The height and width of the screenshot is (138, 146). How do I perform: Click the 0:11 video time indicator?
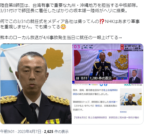click(84, 78)
